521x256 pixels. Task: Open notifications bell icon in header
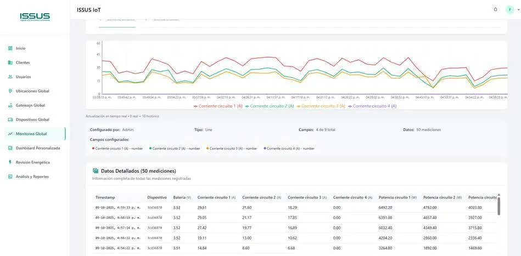tap(495, 10)
